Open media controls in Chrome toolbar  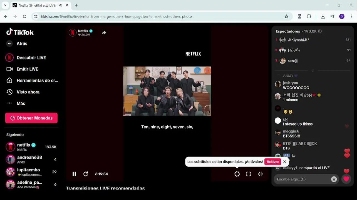(x=332, y=16)
